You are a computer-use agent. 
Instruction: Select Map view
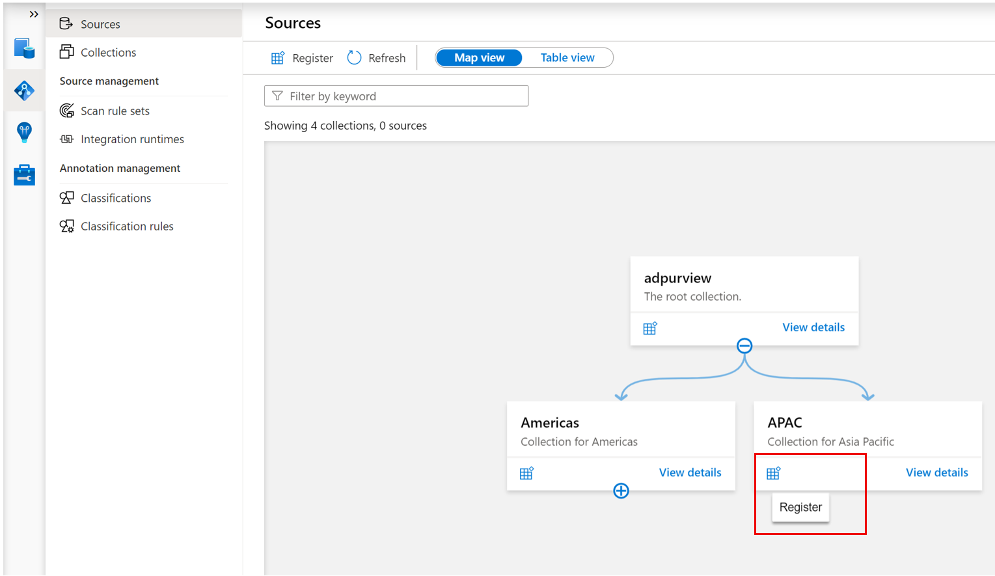[x=479, y=57]
